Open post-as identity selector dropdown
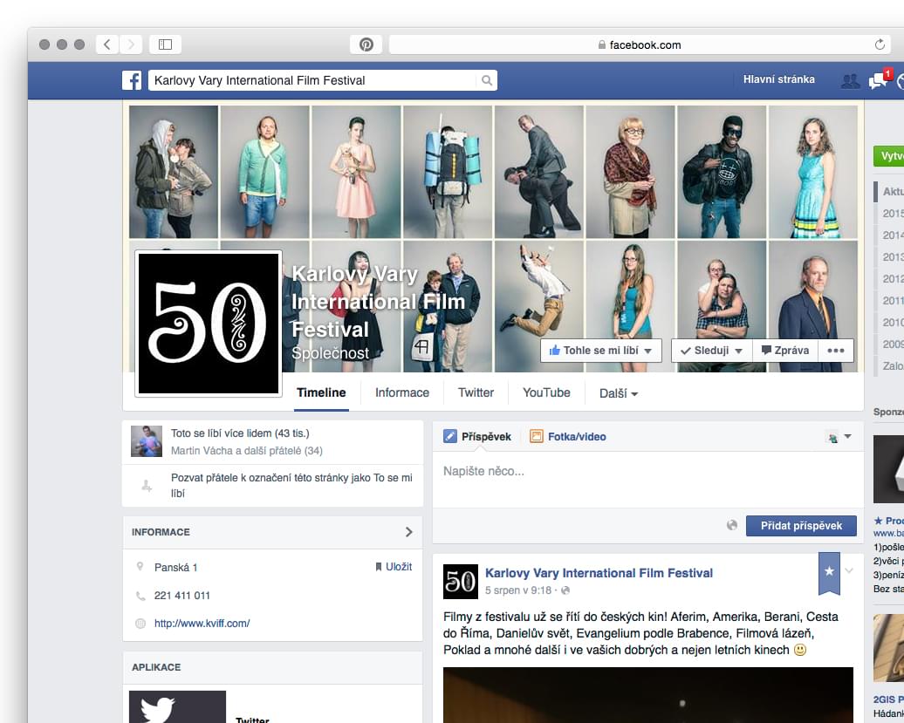904x723 pixels. (839, 437)
